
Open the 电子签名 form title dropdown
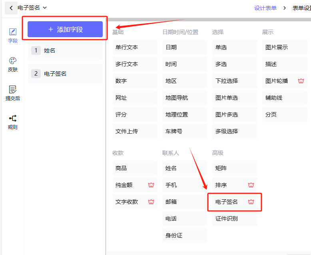32,8
